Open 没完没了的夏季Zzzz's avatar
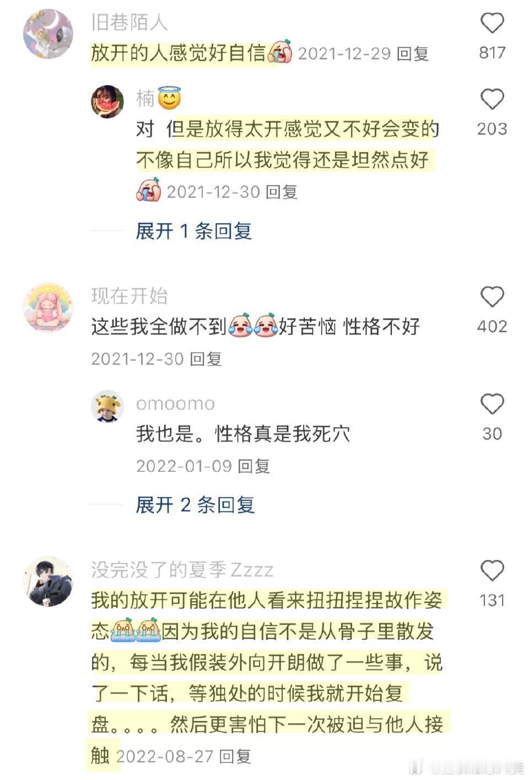This screenshot has height=780, width=529. 48,581
